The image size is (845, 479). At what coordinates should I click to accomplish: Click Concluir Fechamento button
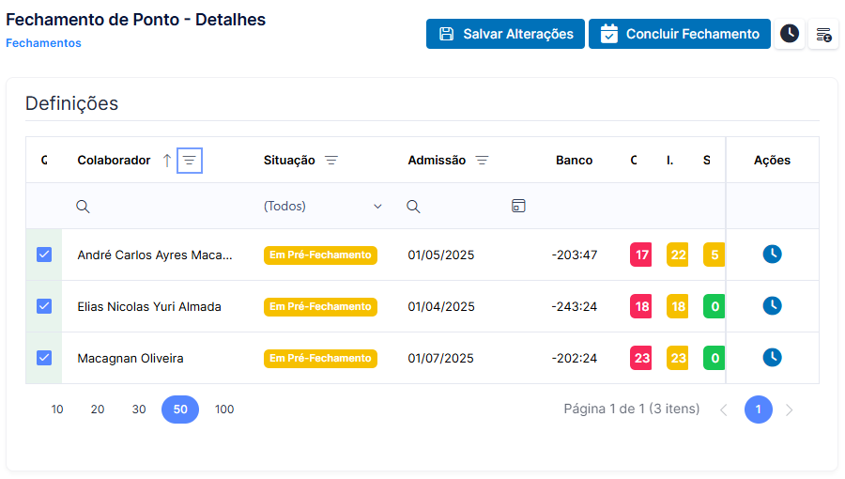click(x=680, y=34)
